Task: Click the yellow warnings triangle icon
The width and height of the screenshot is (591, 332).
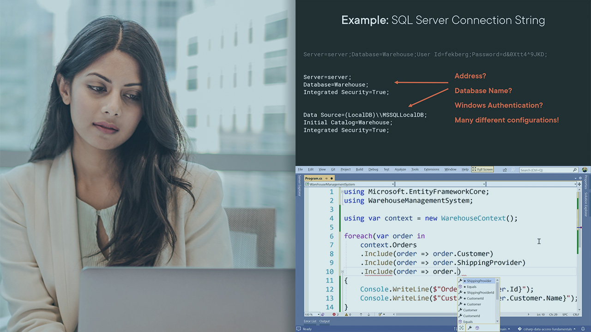Action: tap(345, 314)
